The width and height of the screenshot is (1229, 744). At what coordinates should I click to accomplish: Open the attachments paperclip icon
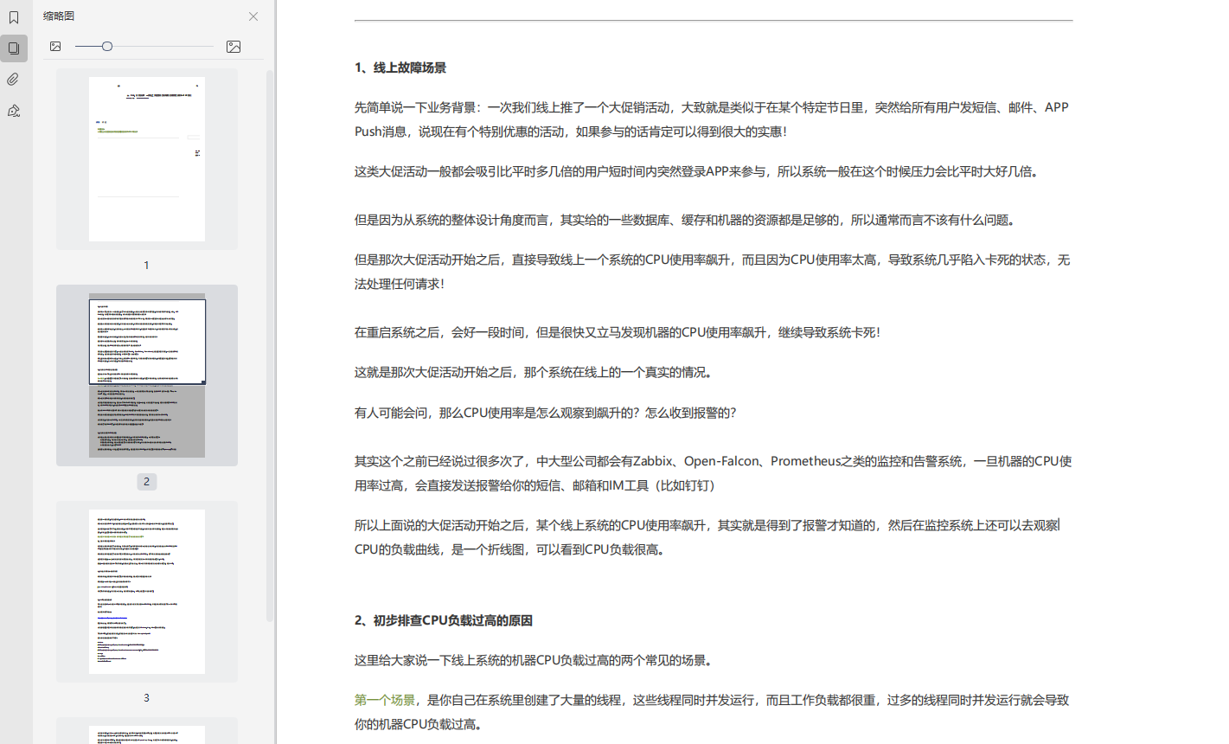click(14, 80)
